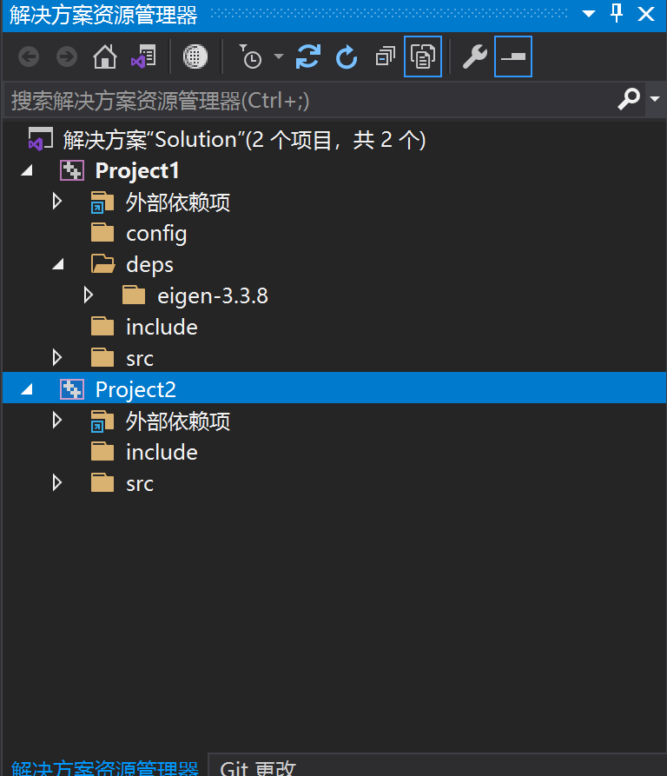Open dropdown arrow next to pending changes filter
The height and width of the screenshot is (776, 667).
pos(279,56)
